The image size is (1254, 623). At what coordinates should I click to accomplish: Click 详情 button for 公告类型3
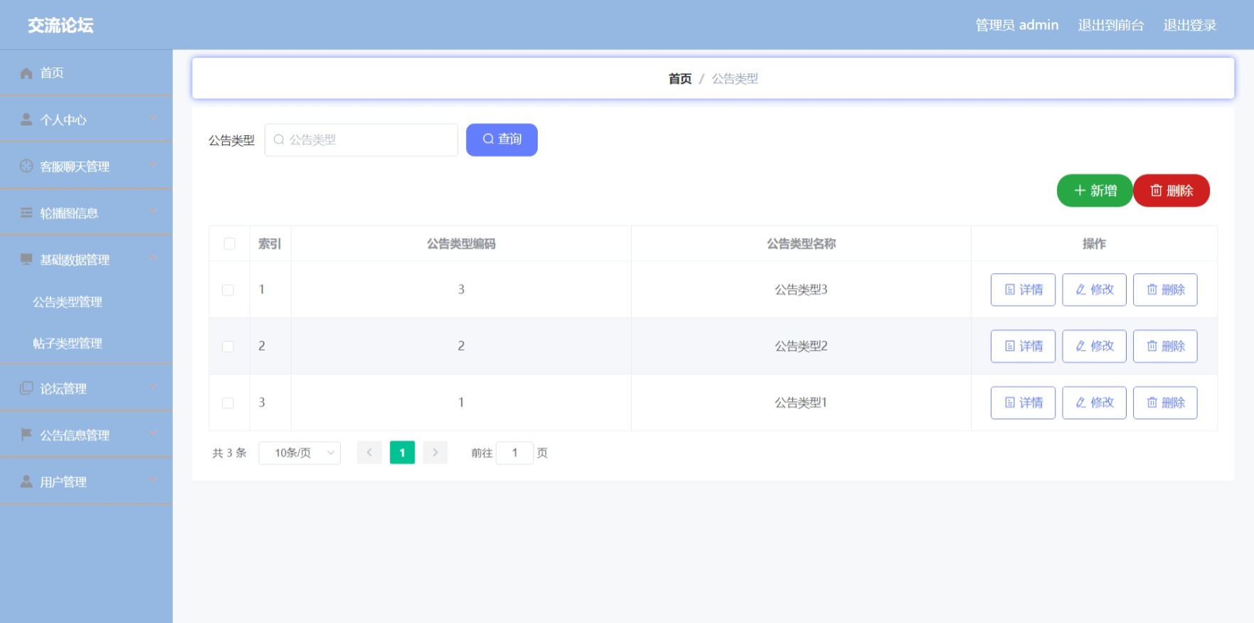tap(1023, 289)
